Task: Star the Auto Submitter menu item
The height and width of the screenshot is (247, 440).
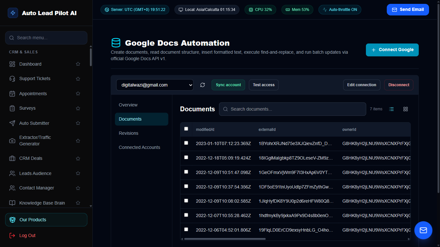Action: [x=78, y=123]
